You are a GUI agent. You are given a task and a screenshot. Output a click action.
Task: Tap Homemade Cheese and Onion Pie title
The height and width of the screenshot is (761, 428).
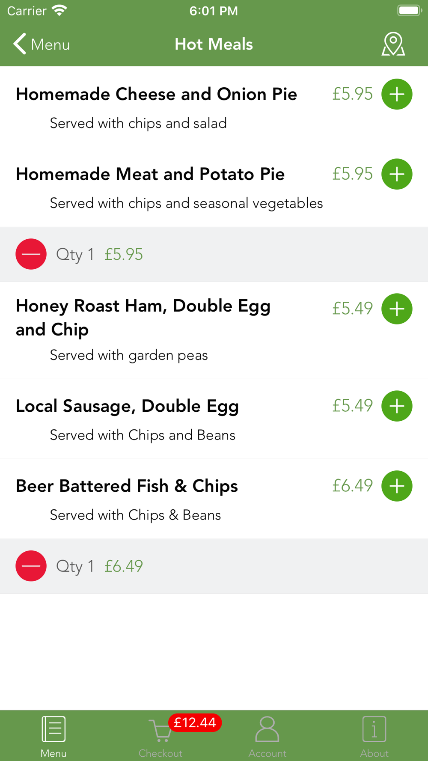coord(156,94)
